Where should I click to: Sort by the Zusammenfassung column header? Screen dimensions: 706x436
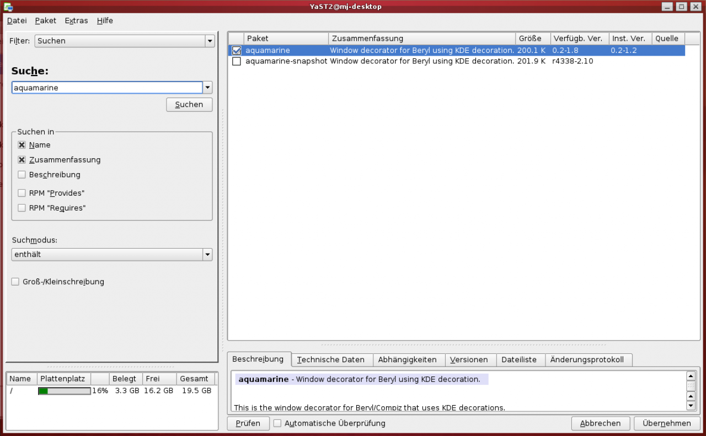point(422,39)
